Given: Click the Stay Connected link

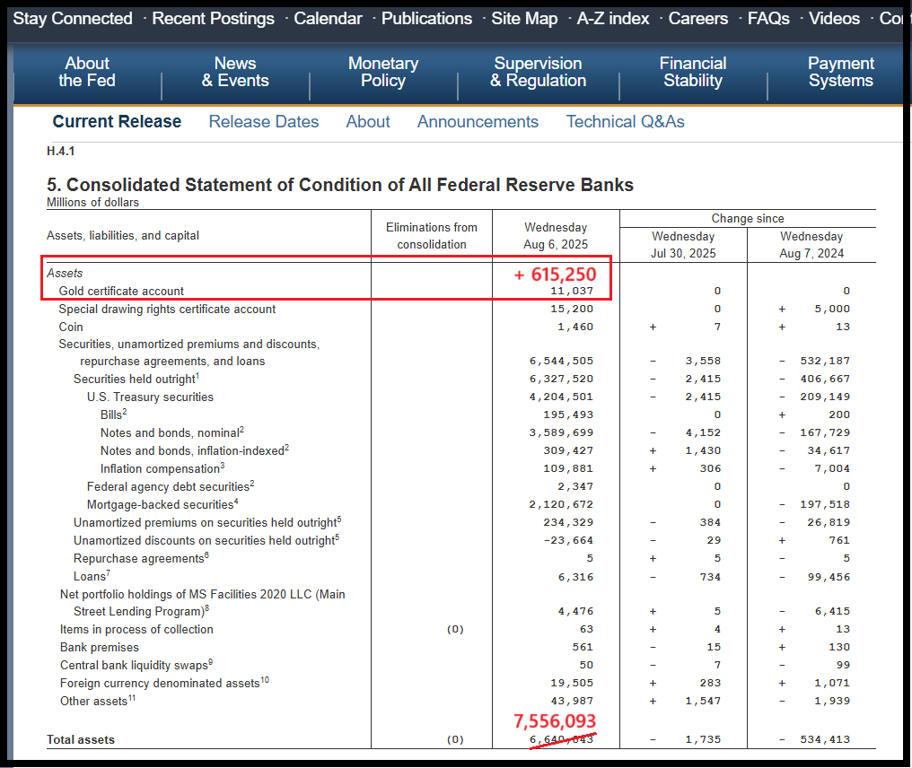Looking at the screenshot, I should (x=73, y=19).
